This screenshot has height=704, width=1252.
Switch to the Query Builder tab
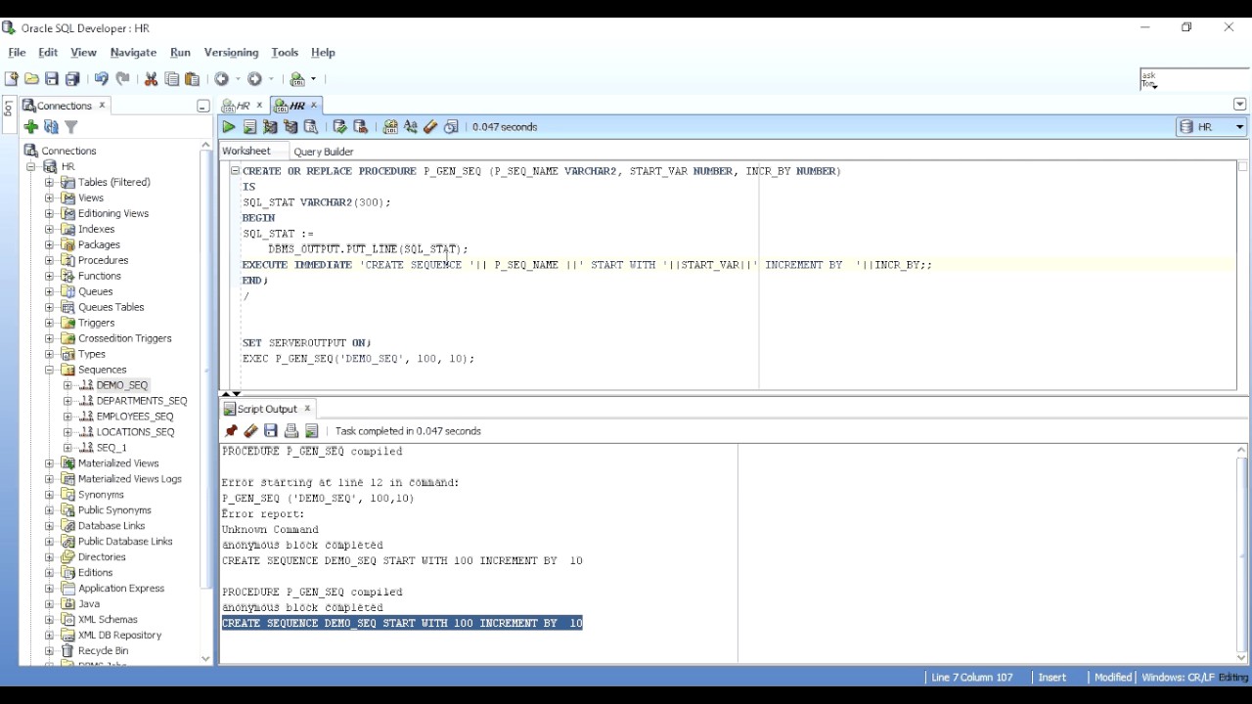pos(324,152)
